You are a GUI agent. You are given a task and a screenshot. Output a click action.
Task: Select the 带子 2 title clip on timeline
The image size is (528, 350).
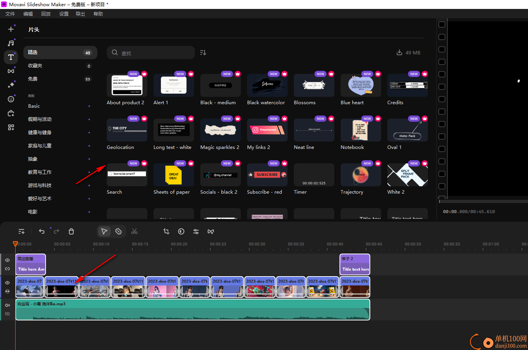tap(355, 264)
